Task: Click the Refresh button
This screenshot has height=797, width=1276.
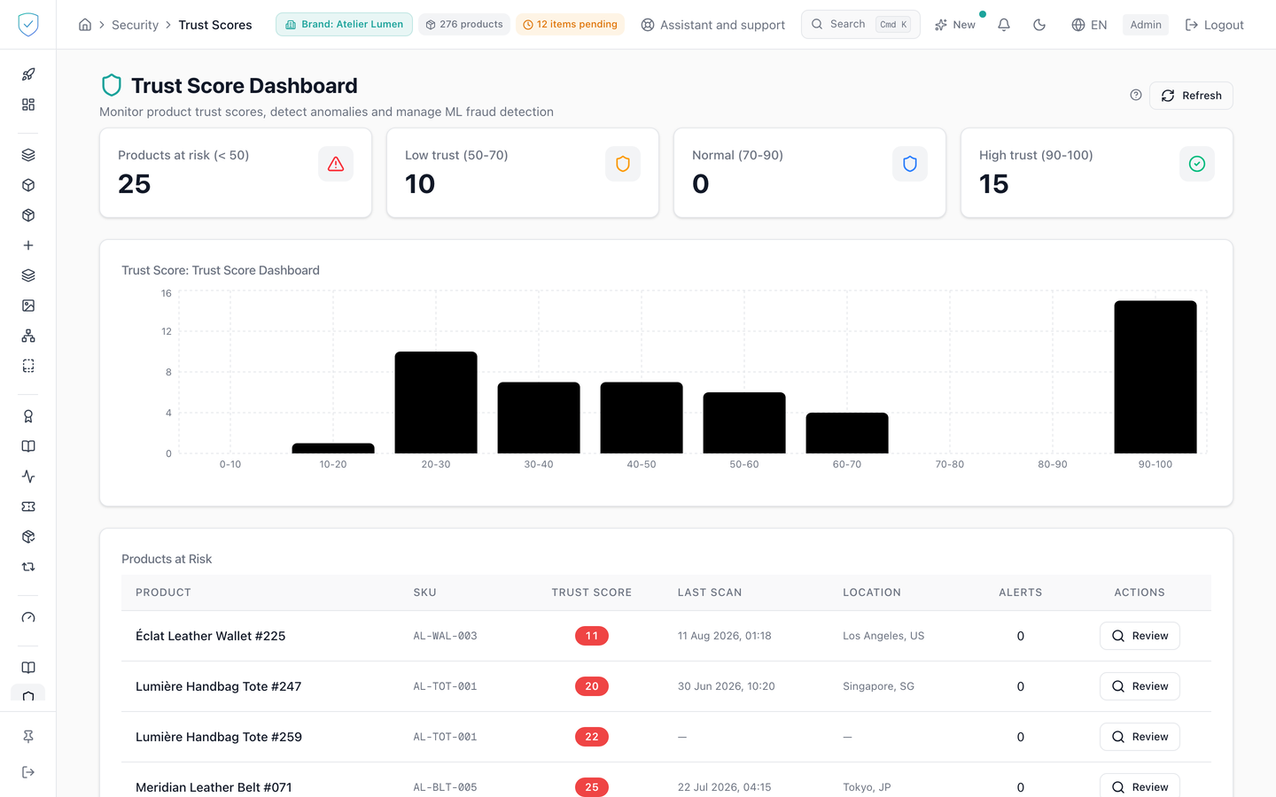Action: click(1191, 96)
